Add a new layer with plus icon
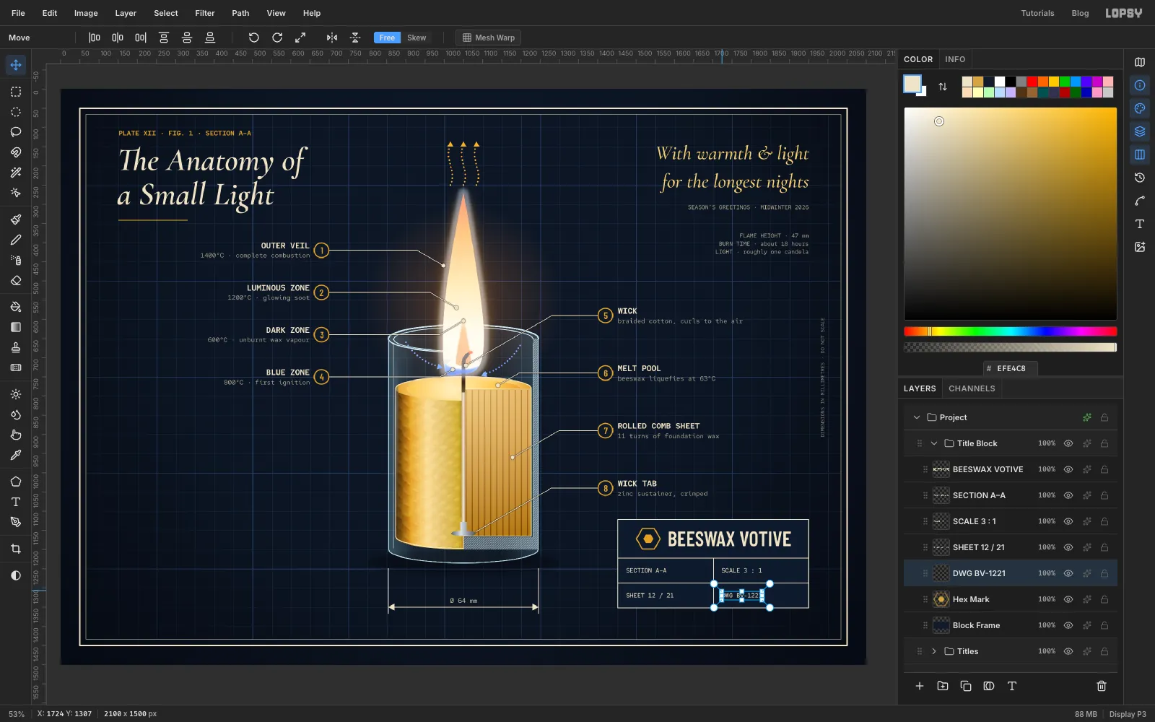This screenshot has width=1155, height=722. click(920, 686)
